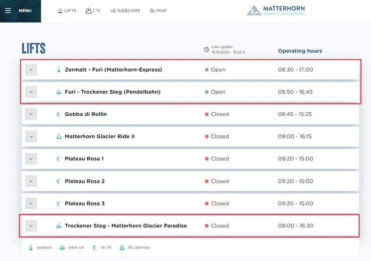Click the 08:45 - 15:25 operating hours
The height and width of the screenshot is (261, 371).
[295, 114]
